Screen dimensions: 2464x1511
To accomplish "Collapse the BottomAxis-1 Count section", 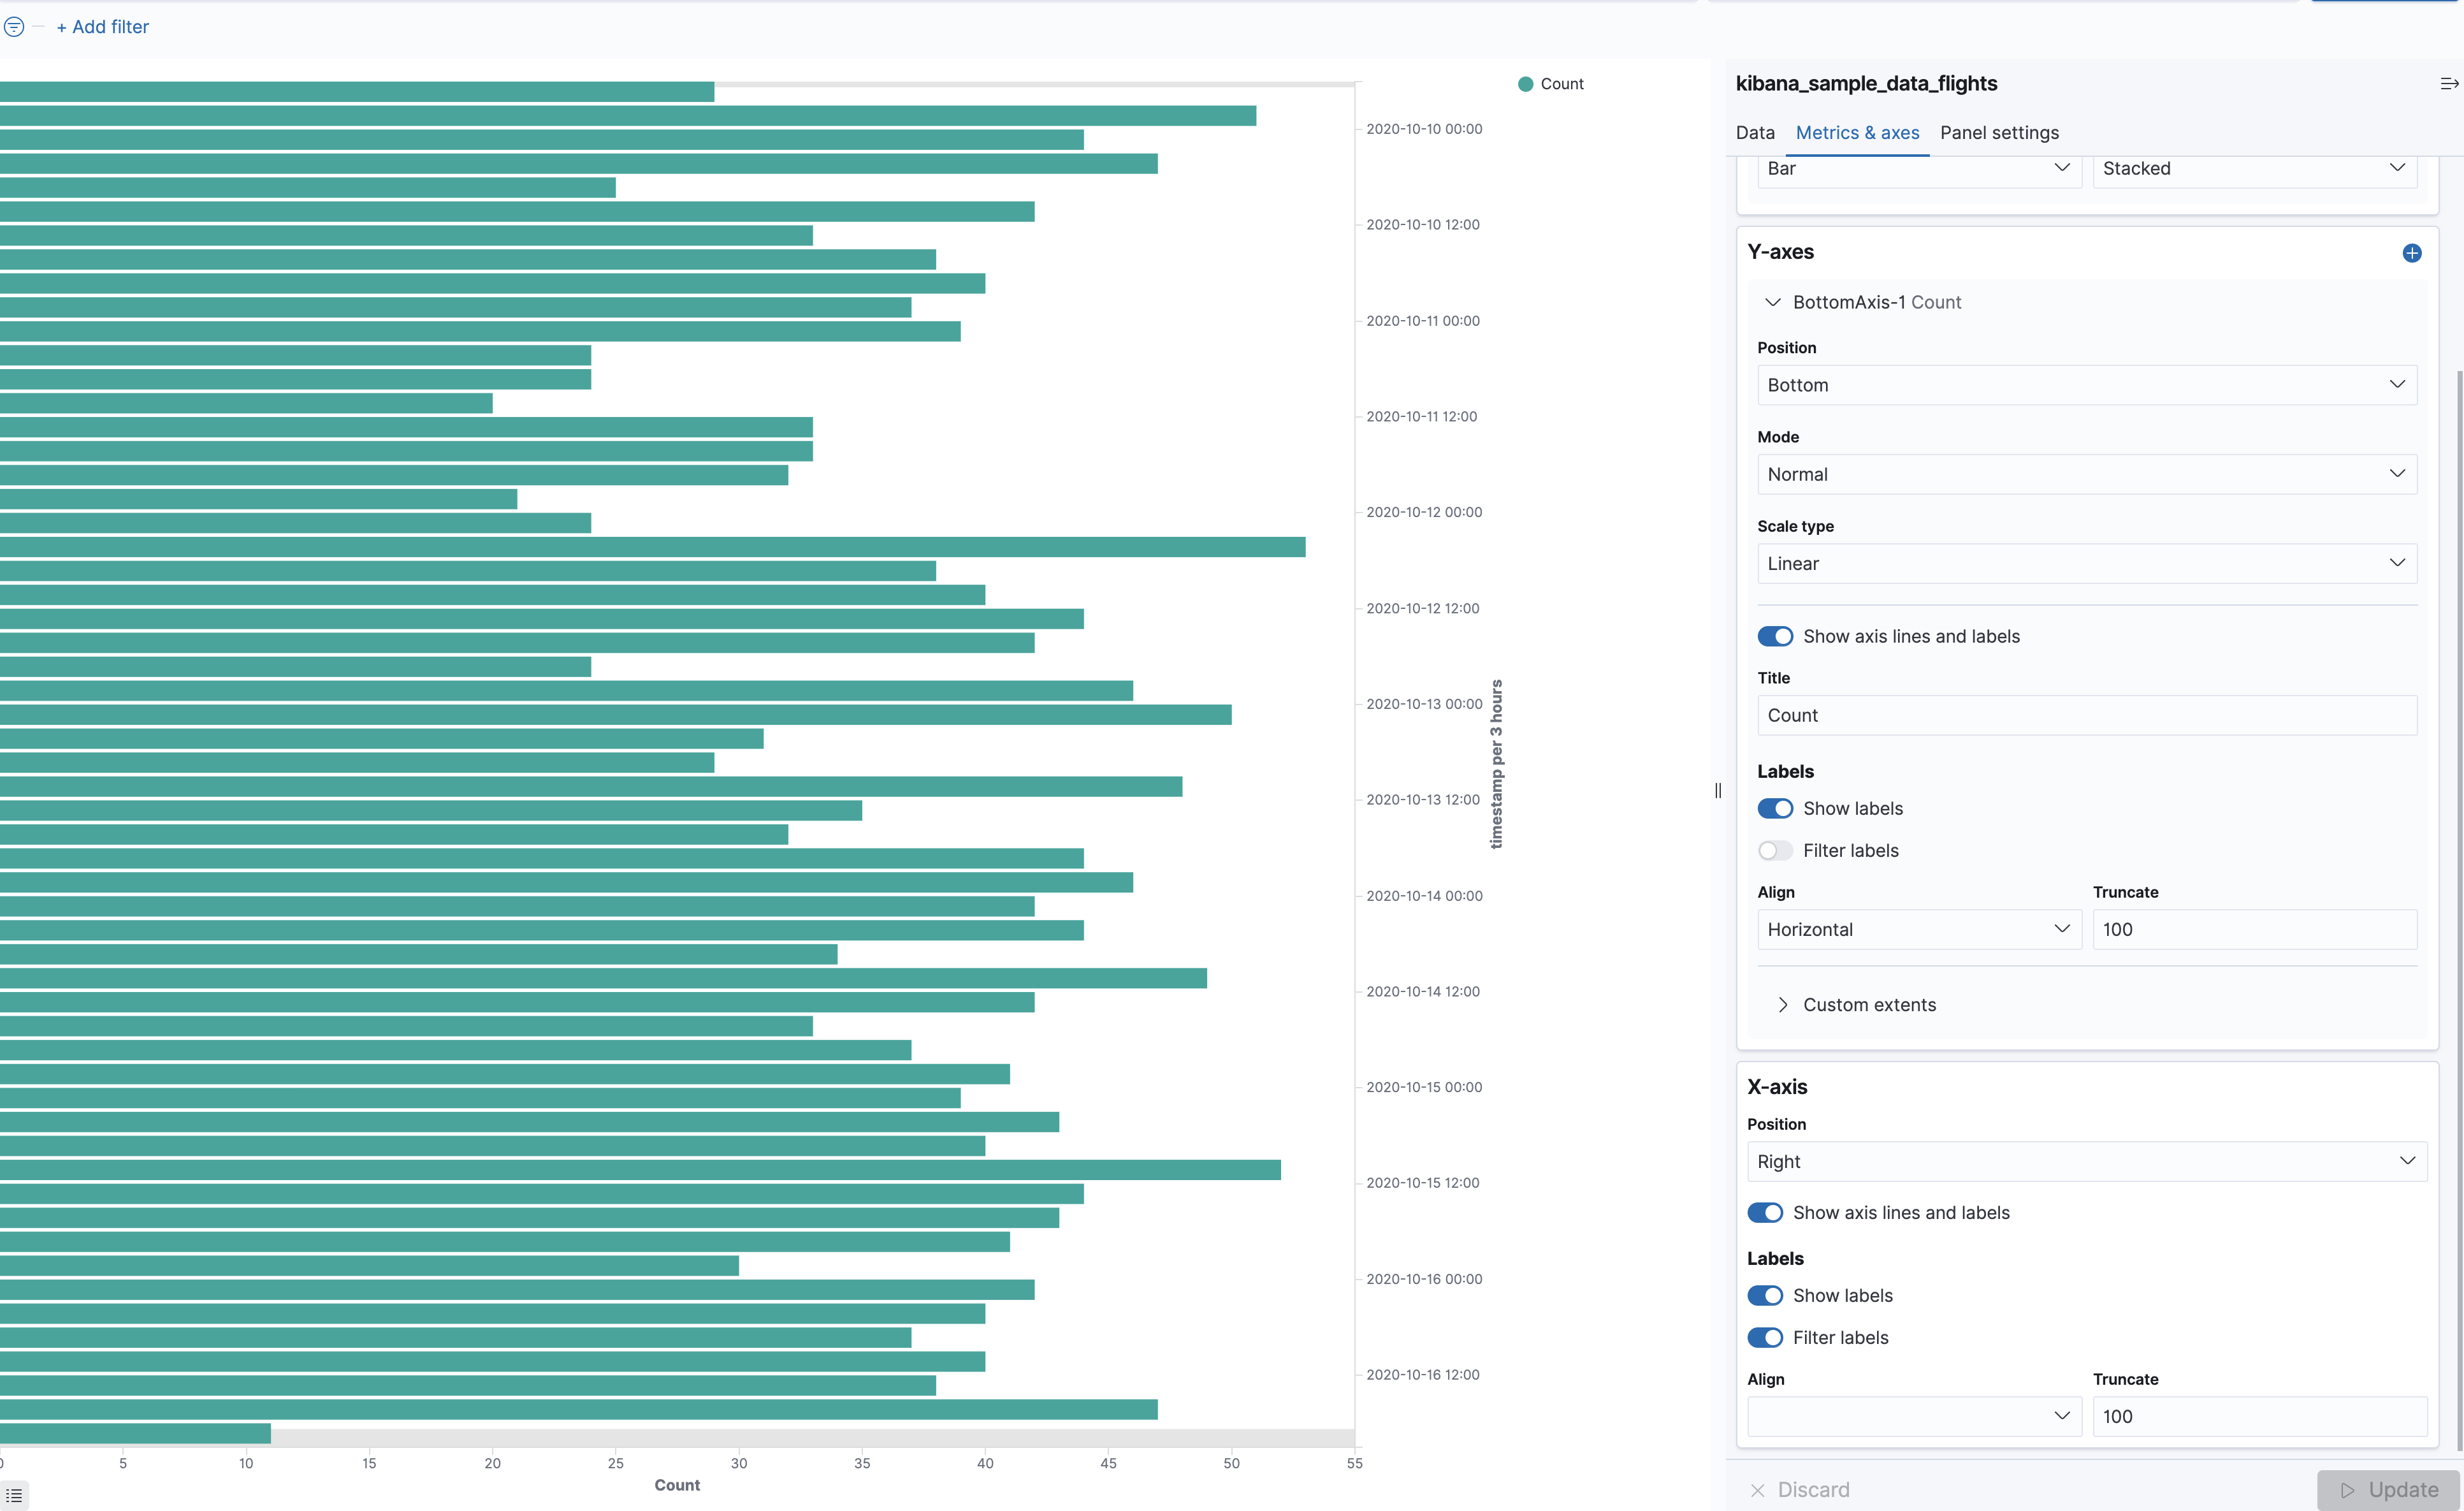I will [1775, 301].
